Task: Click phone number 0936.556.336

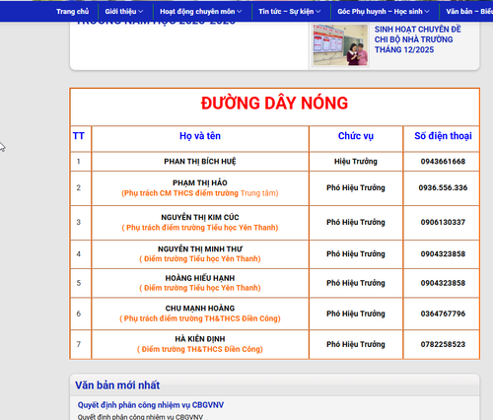Action: [443, 187]
